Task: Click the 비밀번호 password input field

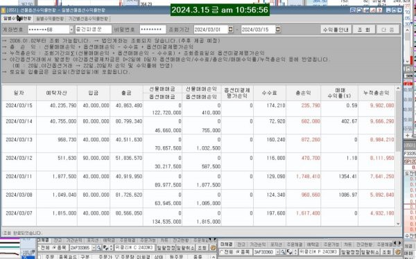Action: [x=153, y=29]
